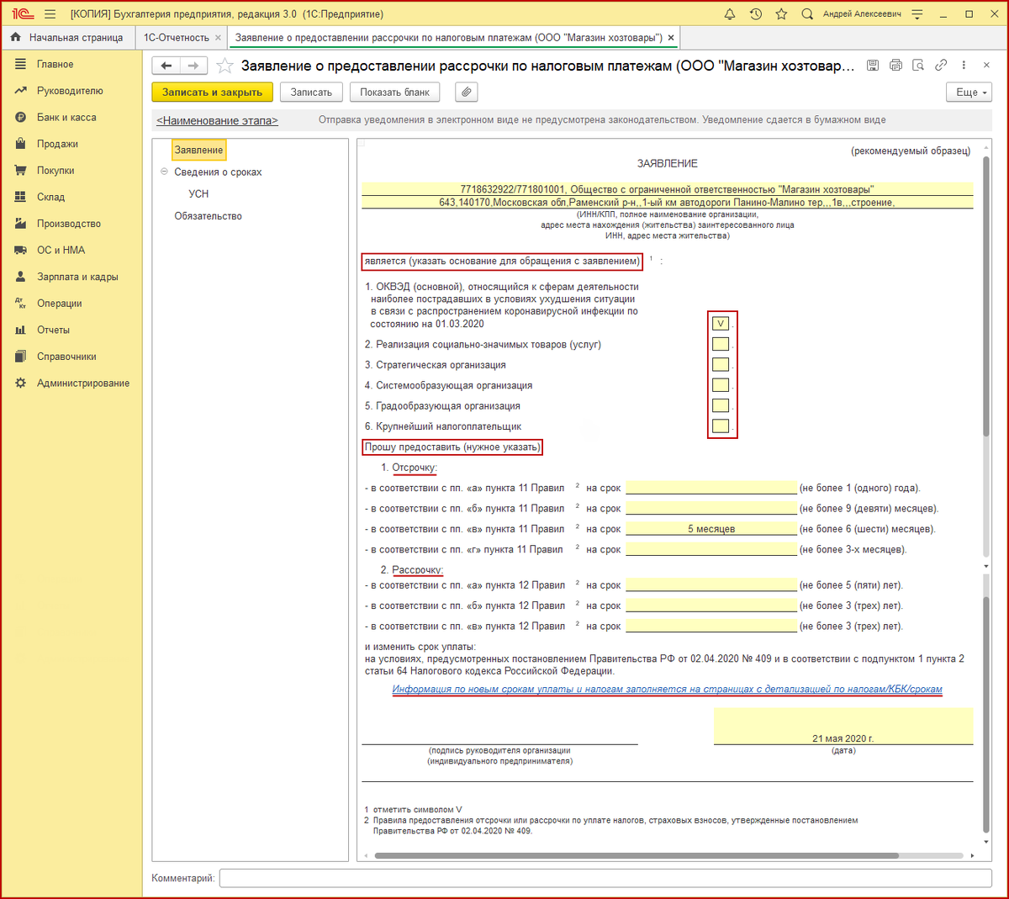The height and width of the screenshot is (899, 1009).
Task: Open favorites star in title bar
Action: 781,14
